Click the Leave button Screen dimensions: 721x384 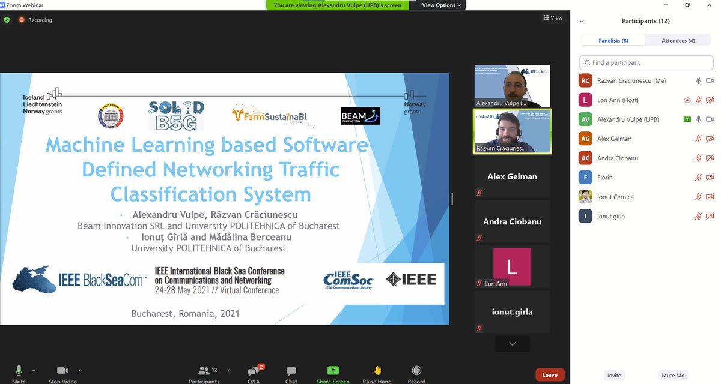coord(549,374)
